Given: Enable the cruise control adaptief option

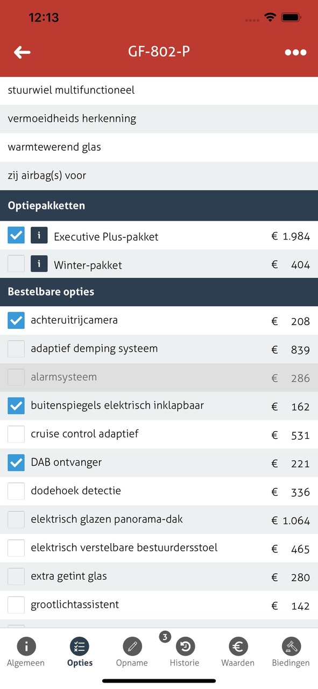Looking at the screenshot, I should click(x=16, y=434).
